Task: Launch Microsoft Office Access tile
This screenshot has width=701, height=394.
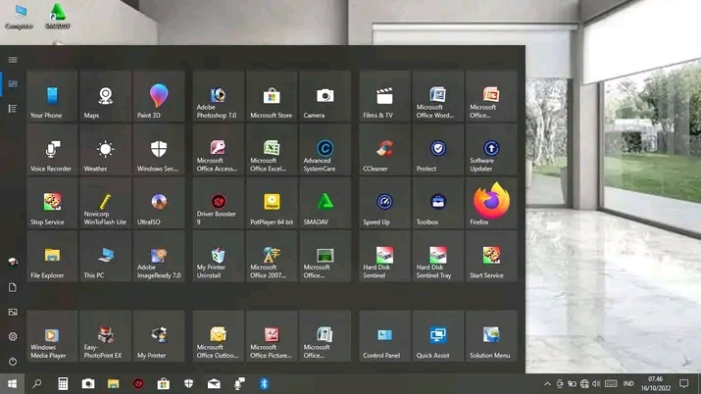Action: [219, 150]
